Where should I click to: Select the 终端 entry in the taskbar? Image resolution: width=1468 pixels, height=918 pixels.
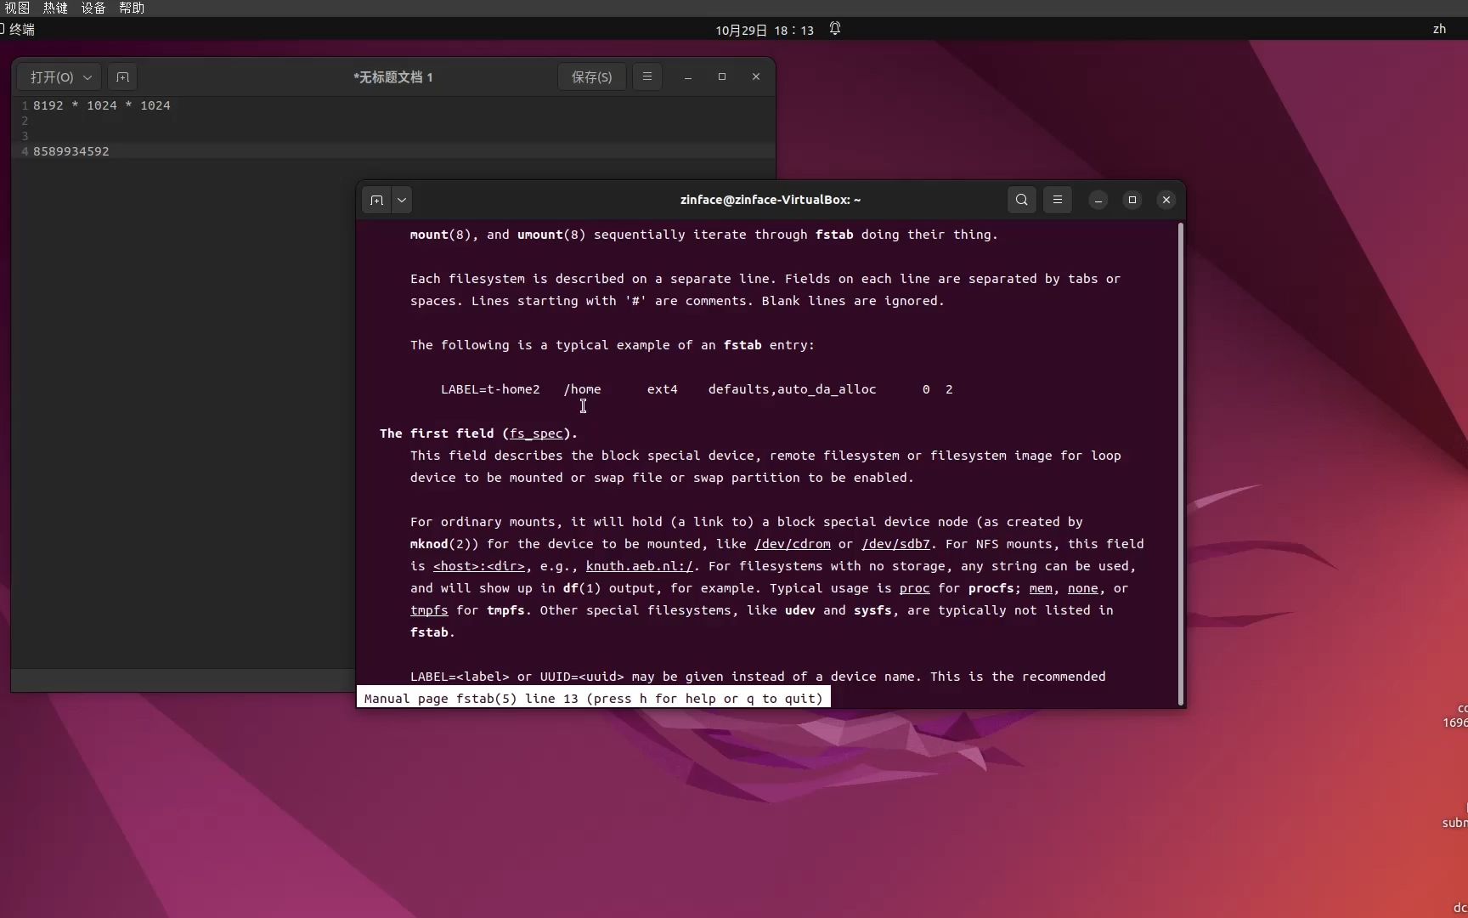tap(20, 28)
